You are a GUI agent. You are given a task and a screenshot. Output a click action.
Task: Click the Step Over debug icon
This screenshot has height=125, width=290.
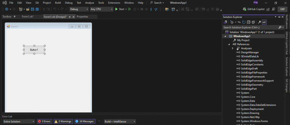156,9
